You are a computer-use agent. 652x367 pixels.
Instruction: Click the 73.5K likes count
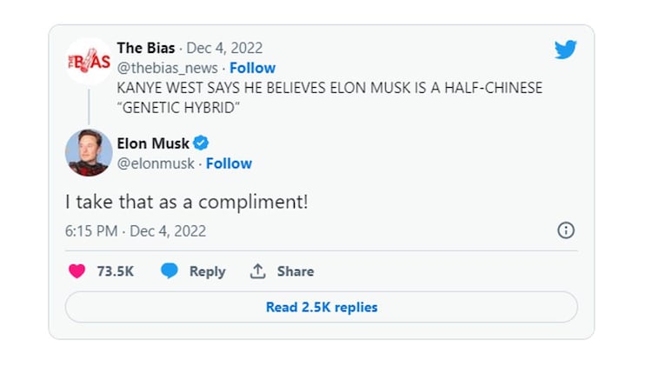click(x=115, y=271)
